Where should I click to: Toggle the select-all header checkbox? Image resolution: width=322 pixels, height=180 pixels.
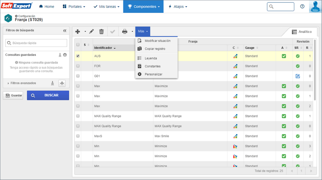(78, 44)
